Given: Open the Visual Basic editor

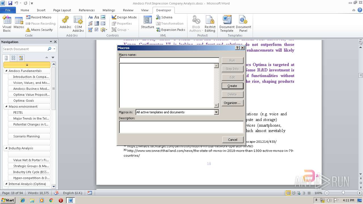Looking at the screenshot, I should tap(7, 24).
